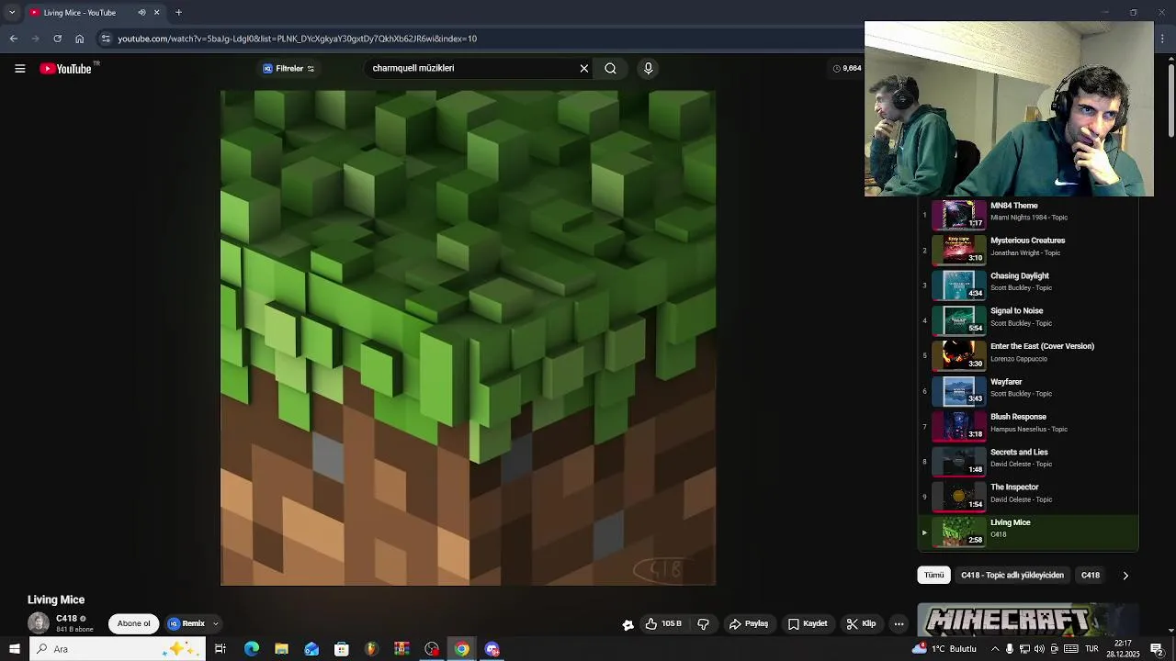
Task: Click the extension icon left of like
Action: [628, 624]
